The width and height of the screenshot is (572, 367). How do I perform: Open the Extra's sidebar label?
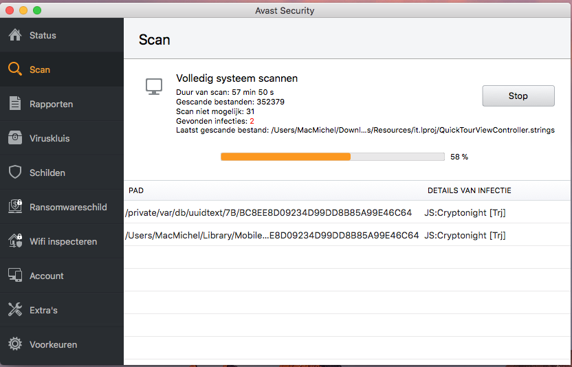(43, 310)
